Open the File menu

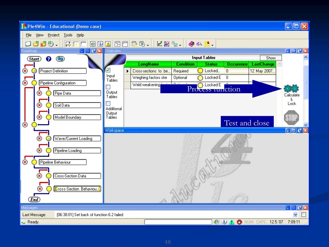tap(29, 35)
